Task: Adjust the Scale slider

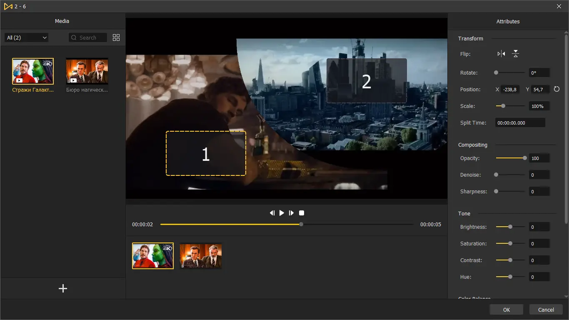Action: click(510, 106)
